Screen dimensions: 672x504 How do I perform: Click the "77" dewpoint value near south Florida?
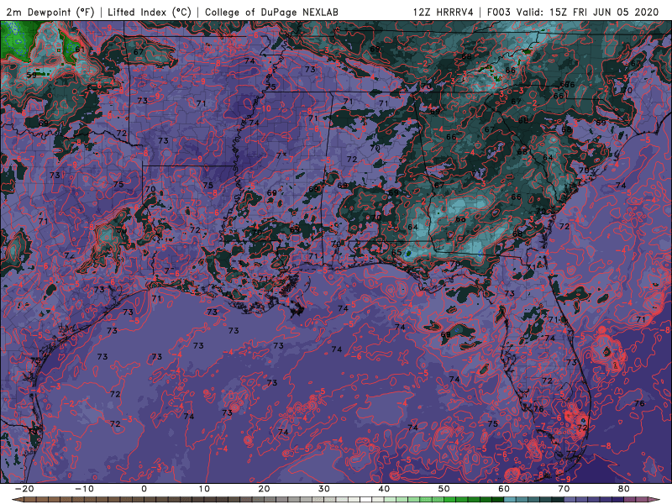point(571,454)
